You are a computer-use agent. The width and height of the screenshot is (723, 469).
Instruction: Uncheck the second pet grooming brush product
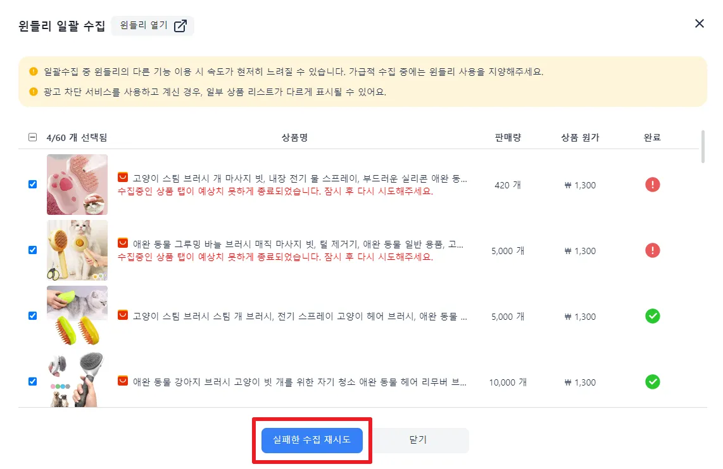33,250
